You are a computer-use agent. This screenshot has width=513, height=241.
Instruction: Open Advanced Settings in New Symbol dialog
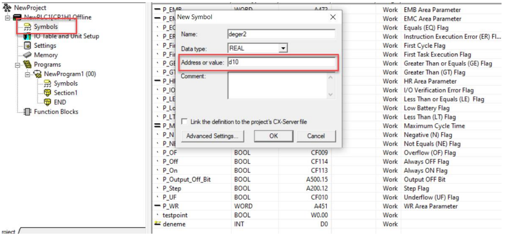point(212,136)
